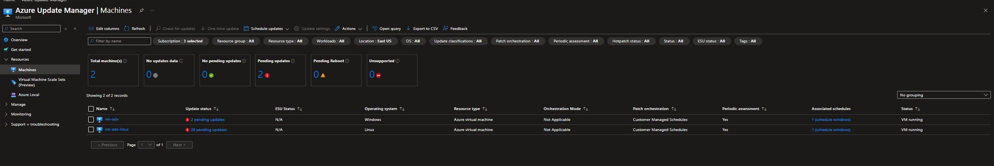
Task: Click the Check for updates magnifier icon
Action: [158, 29]
